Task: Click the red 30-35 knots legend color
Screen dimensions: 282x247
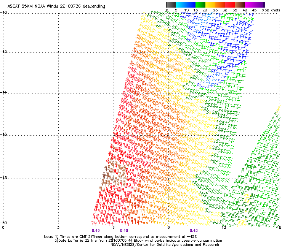Action: [x=230, y=5]
